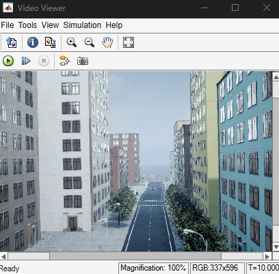Select the Zoom Out magnifier tool
Viewport: 279px width, 274px height.
coord(89,42)
